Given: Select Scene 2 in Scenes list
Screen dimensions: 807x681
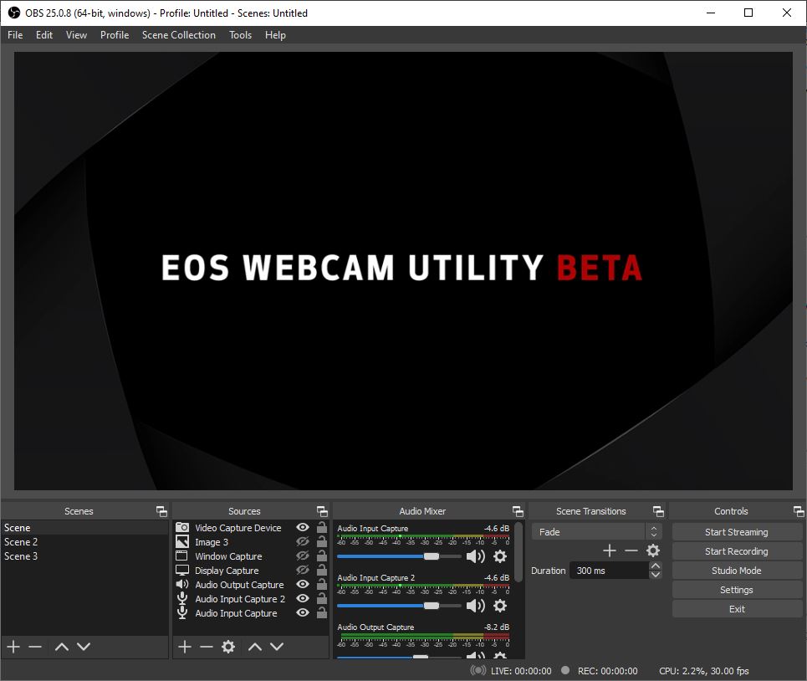Looking at the screenshot, I should click(x=21, y=542).
